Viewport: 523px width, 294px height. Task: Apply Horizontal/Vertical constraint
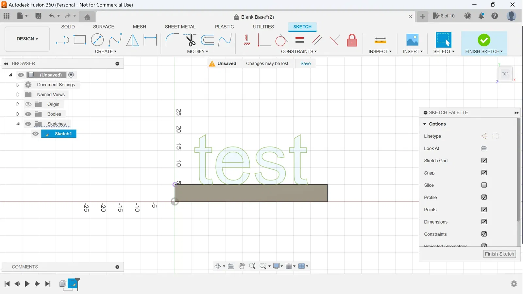247,40
